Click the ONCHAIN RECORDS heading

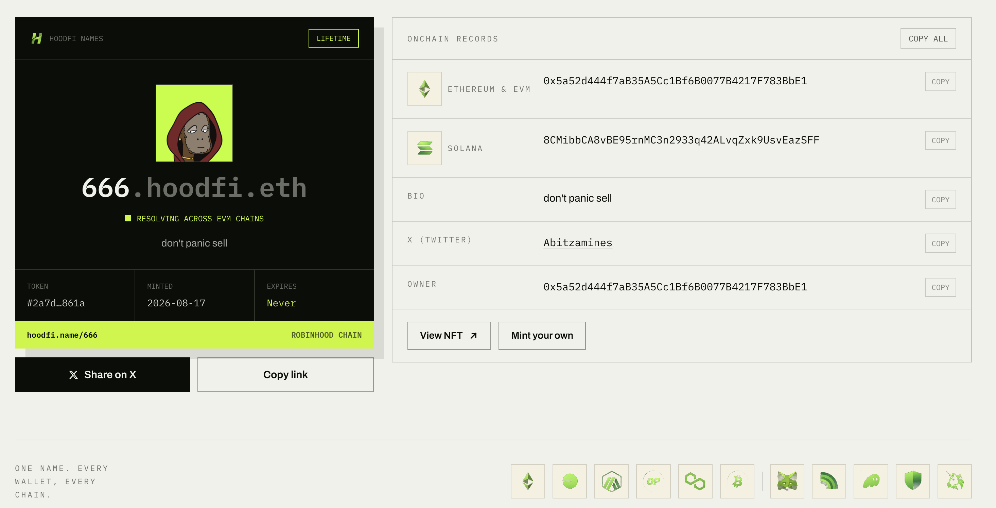[x=453, y=39]
